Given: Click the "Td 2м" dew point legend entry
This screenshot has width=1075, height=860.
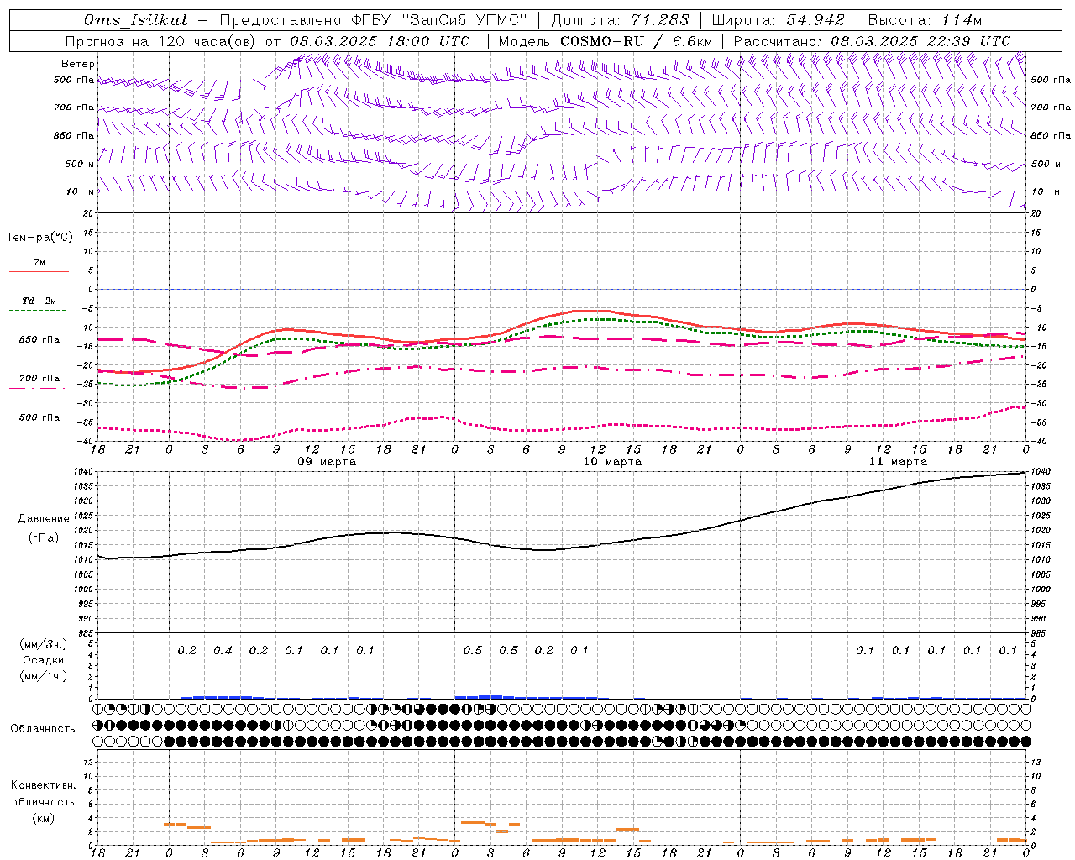Looking at the screenshot, I should click(39, 301).
